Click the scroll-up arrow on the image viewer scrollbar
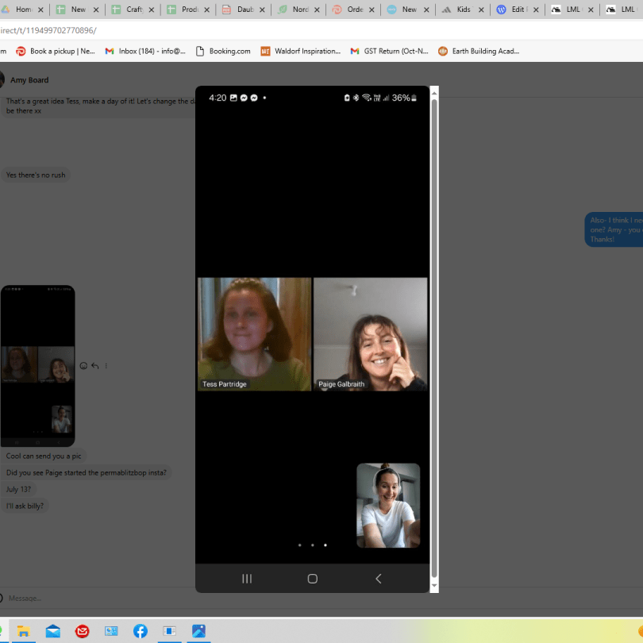 point(433,93)
